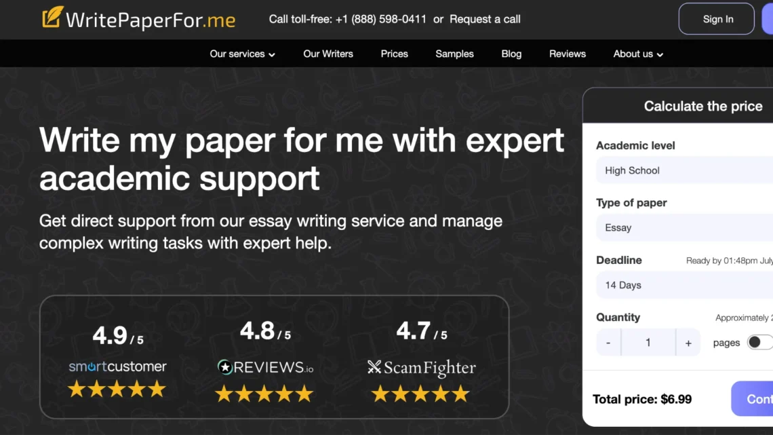Click the quantity field showing 1
The image size is (773, 435).
click(648, 342)
